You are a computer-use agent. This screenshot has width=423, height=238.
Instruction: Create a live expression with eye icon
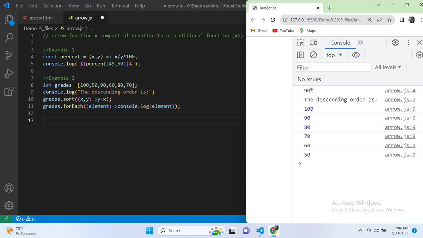[x=356, y=55]
